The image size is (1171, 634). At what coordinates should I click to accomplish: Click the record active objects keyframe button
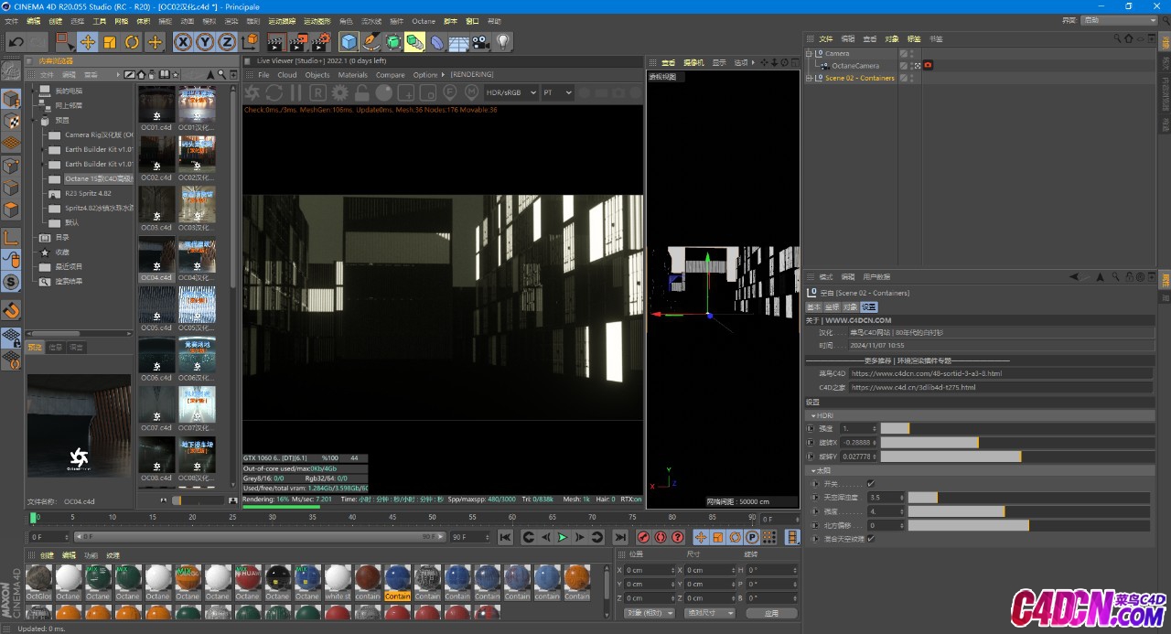click(643, 537)
